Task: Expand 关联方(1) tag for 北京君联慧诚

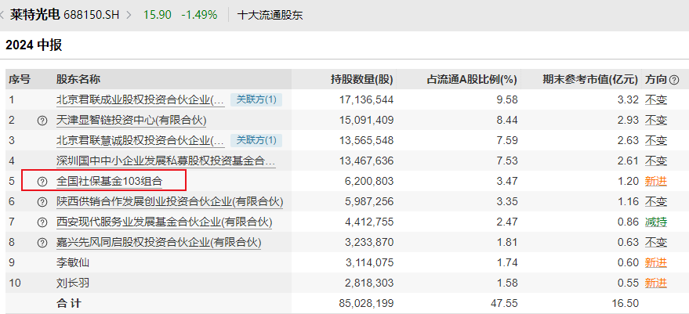Action: pos(256,140)
